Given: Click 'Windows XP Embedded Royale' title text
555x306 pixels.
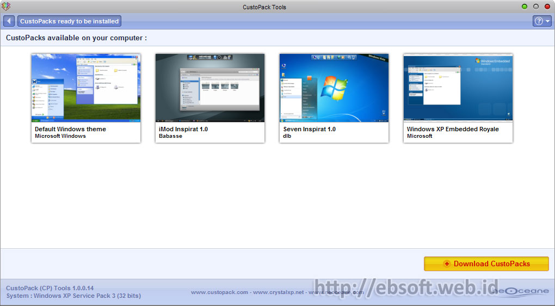Looking at the screenshot, I should [453, 129].
